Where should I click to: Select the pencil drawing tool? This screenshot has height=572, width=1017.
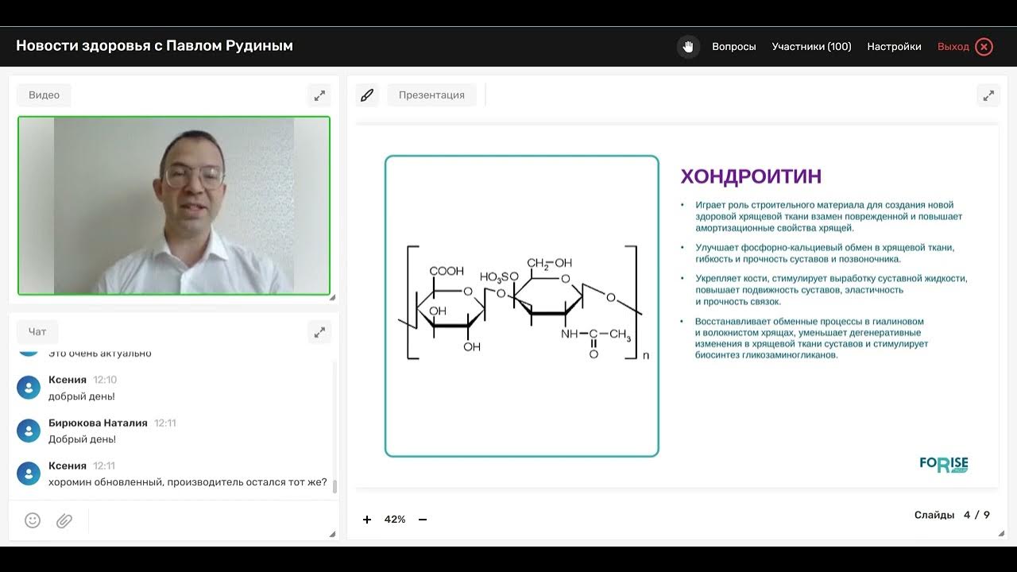(x=367, y=95)
